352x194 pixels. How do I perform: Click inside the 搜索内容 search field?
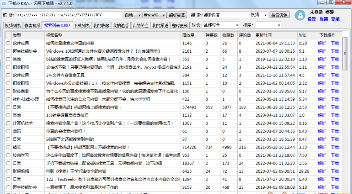coord(225,15)
